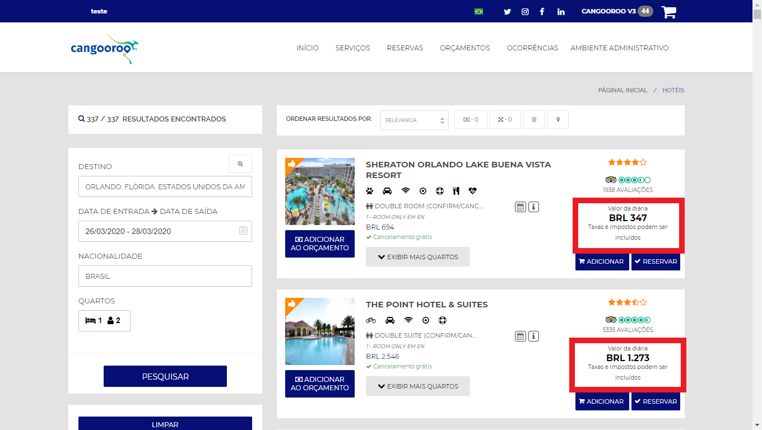Click Sheraton parking car icon
This screenshot has width=762, height=430.
pos(387,190)
